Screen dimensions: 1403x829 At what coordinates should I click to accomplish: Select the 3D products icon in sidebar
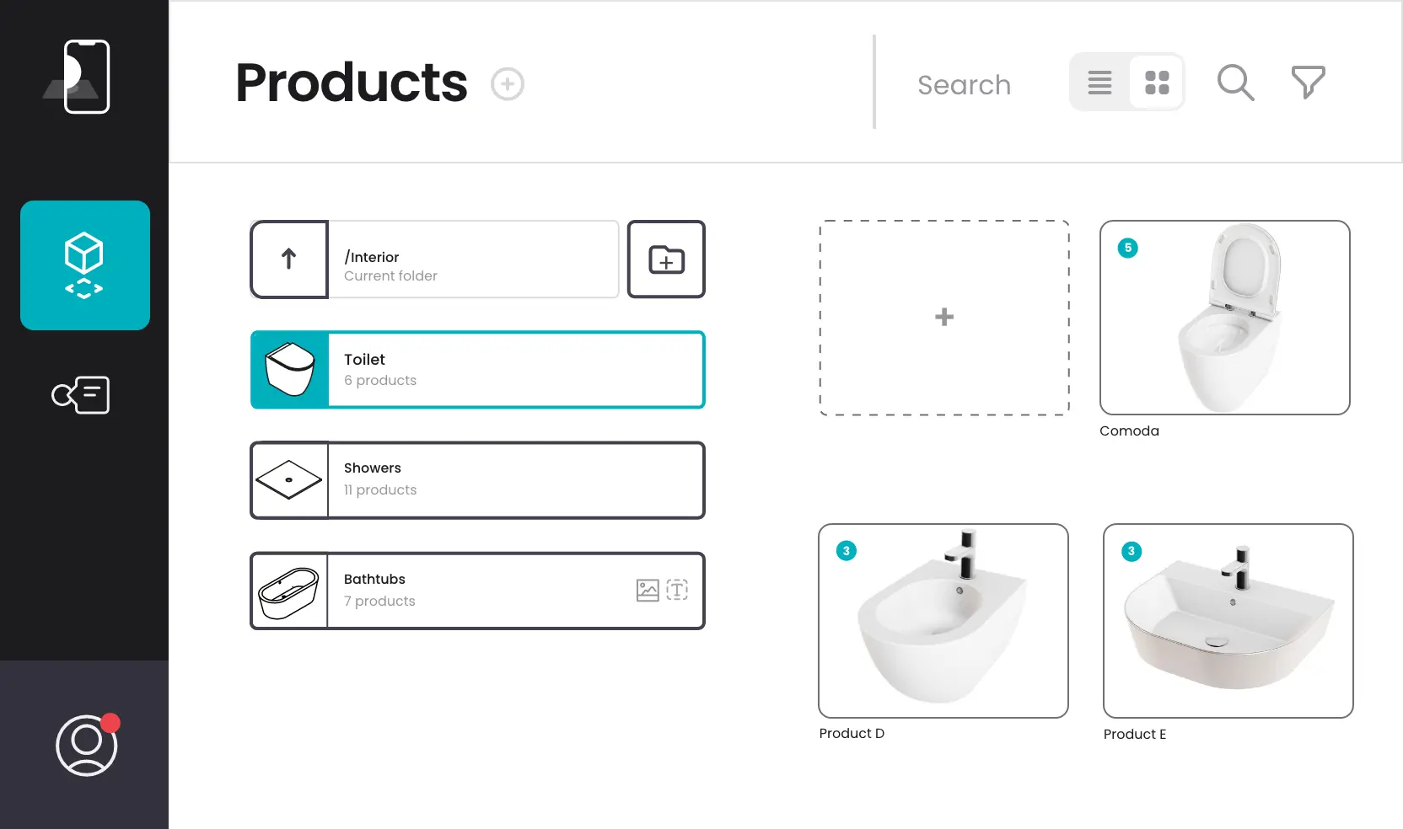point(83,265)
